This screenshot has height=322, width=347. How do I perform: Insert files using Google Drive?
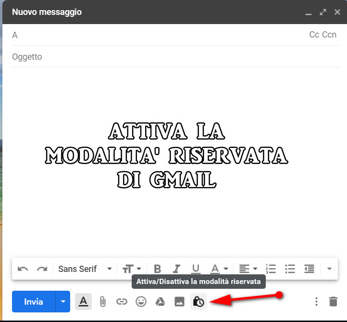pyautogui.click(x=160, y=302)
